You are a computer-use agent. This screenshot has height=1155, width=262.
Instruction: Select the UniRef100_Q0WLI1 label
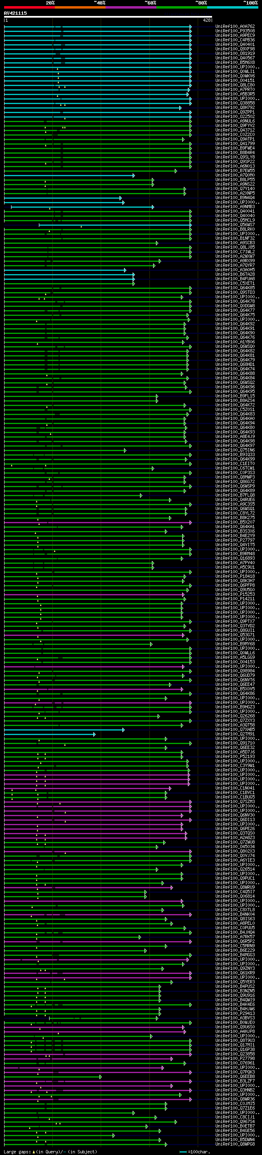[x=235, y=71]
